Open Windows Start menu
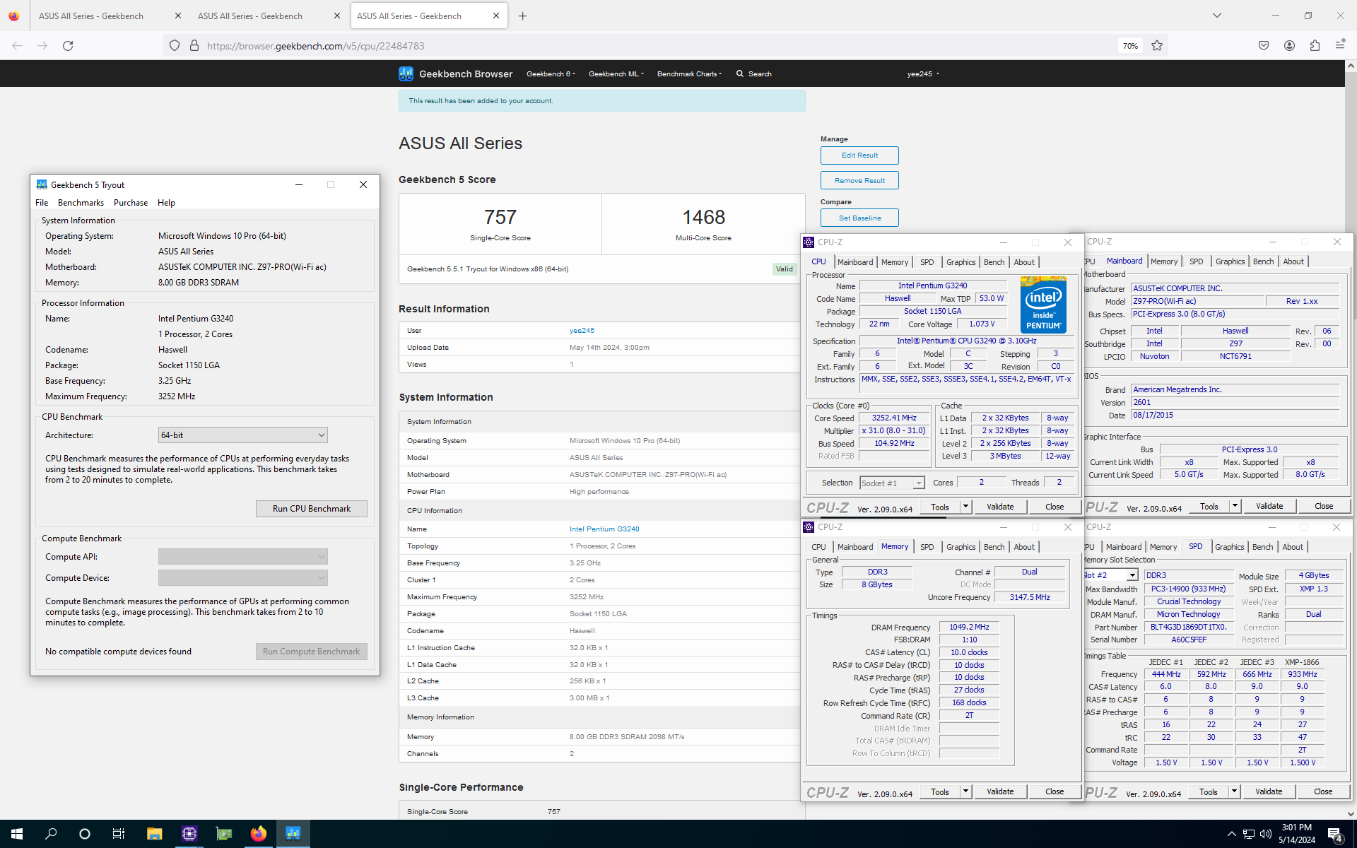The height and width of the screenshot is (848, 1357). coord(17,834)
